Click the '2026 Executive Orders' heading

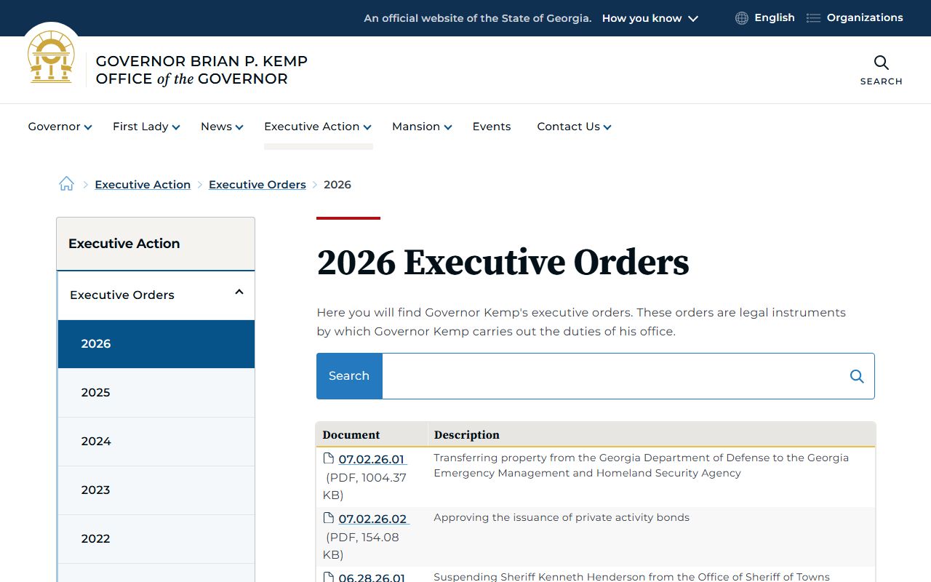(x=503, y=263)
